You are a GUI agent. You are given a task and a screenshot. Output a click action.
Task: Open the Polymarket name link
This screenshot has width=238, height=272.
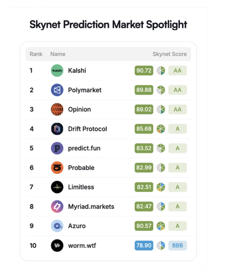[85, 90]
